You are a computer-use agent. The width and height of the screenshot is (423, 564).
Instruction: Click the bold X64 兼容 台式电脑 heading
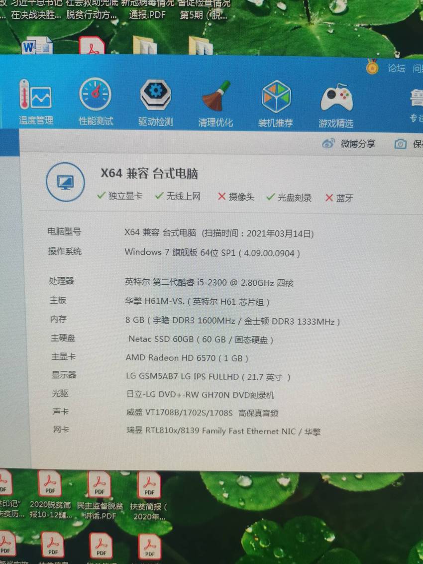click(149, 174)
